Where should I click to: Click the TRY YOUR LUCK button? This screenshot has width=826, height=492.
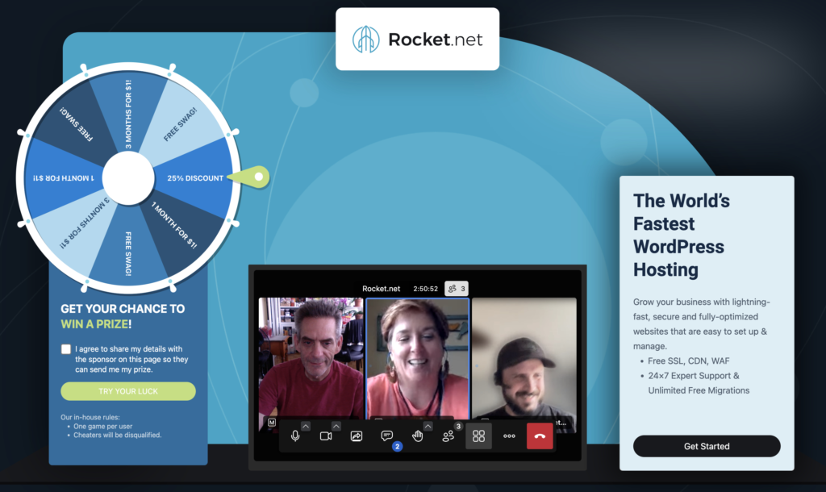point(128,391)
